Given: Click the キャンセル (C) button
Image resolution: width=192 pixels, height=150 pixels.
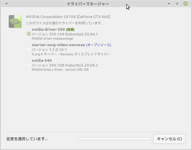Looking at the screenshot, I should [169, 139].
